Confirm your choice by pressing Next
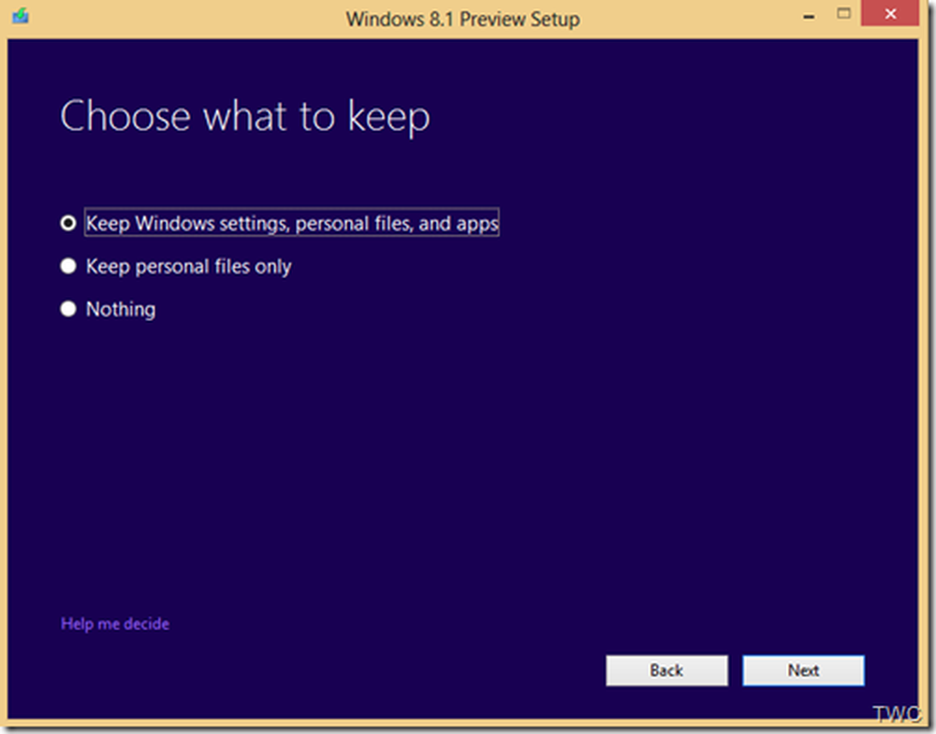 coord(803,670)
